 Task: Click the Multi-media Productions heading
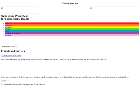coord(15,16)
